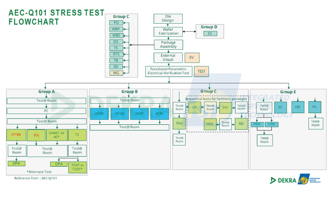Select the UHAST or AC* box

pos(57,135)
